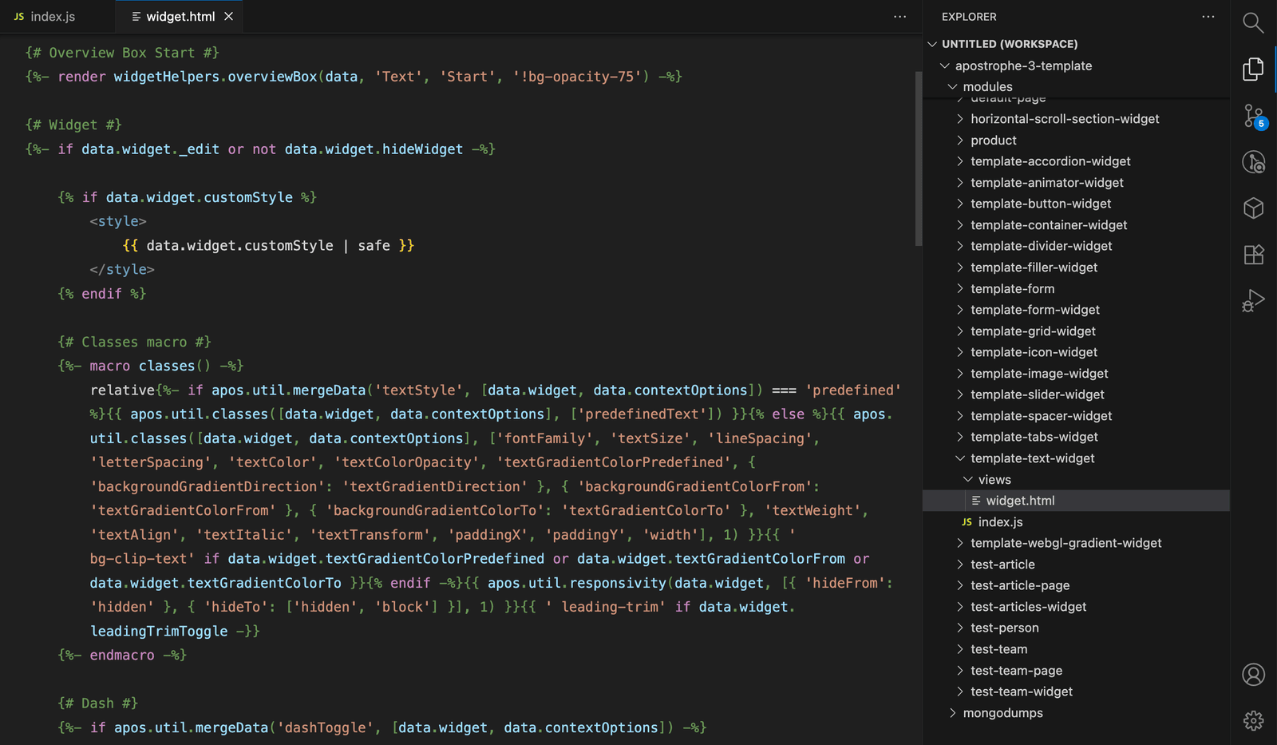This screenshot has height=745, width=1277.
Task: Open the Testing view in the activity bar
Action: point(1253,162)
